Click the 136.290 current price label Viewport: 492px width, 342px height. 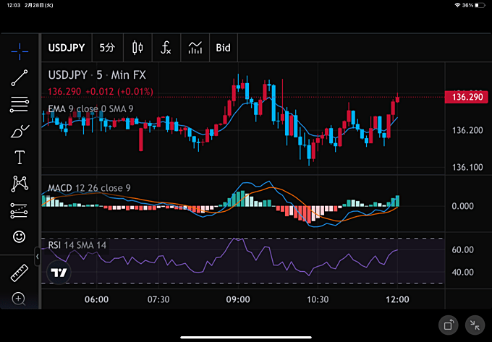click(467, 97)
